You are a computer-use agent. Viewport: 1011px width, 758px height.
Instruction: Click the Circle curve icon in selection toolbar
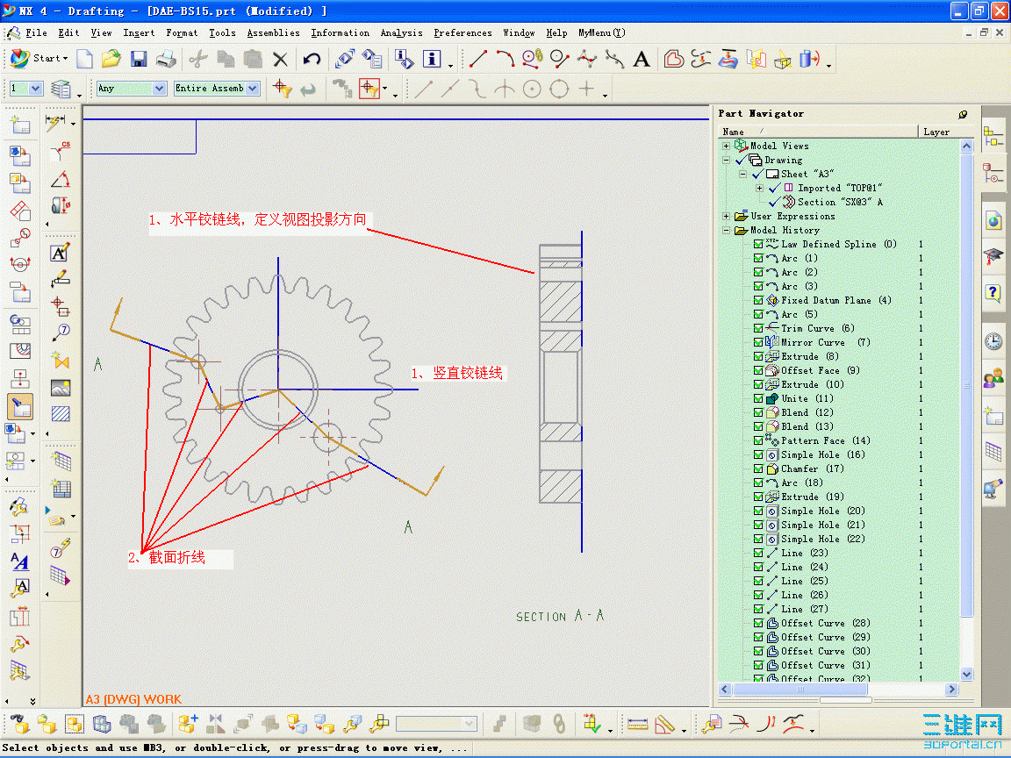pos(559,89)
